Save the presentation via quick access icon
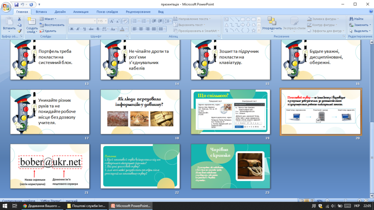This screenshot has height=210, width=374. [16, 4]
